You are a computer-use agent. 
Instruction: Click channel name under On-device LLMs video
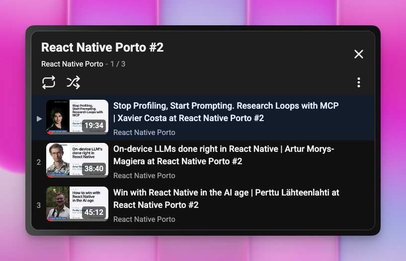pos(144,176)
